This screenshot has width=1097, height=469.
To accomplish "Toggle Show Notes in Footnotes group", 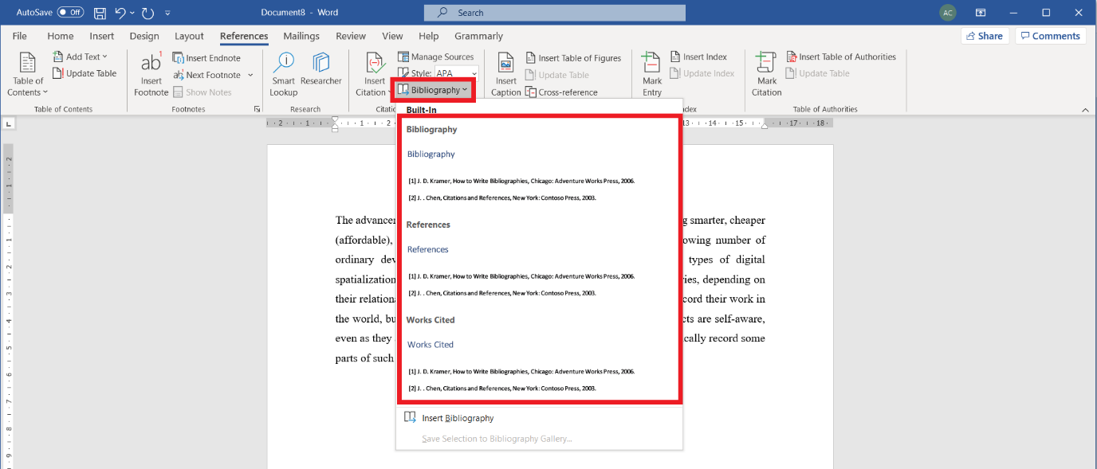I will 209,92.
